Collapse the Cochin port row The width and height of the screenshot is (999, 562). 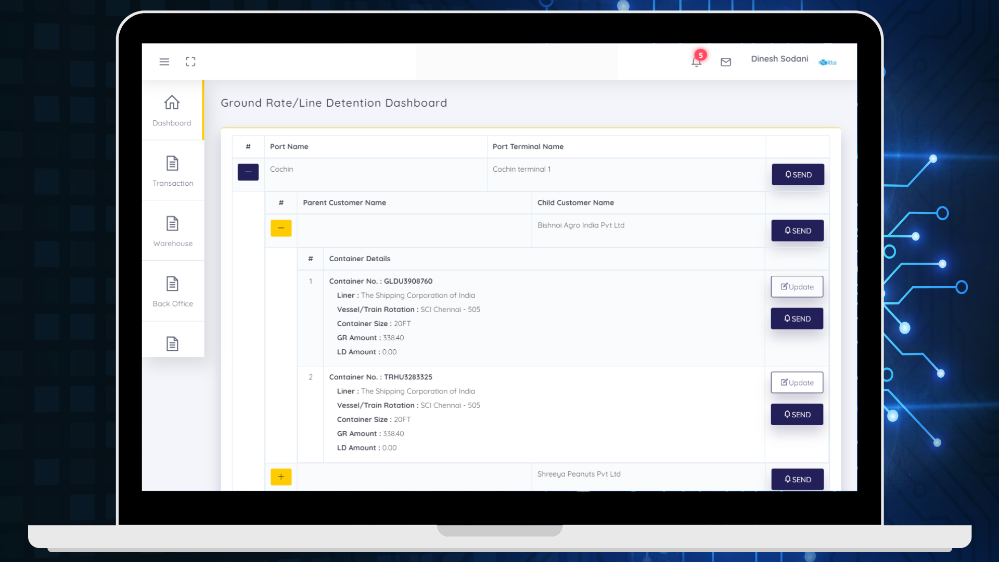pyautogui.click(x=248, y=172)
